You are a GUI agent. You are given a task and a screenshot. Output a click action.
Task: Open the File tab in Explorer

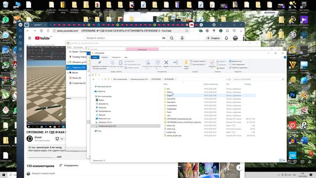tap(95, 57)
